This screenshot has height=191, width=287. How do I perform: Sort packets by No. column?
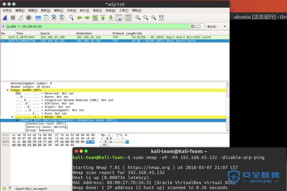coord(8,33)
